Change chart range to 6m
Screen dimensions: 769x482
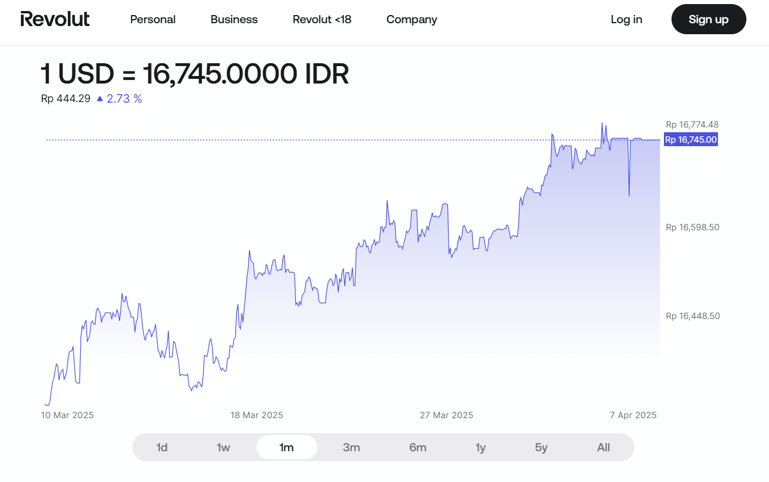(418, 447)
